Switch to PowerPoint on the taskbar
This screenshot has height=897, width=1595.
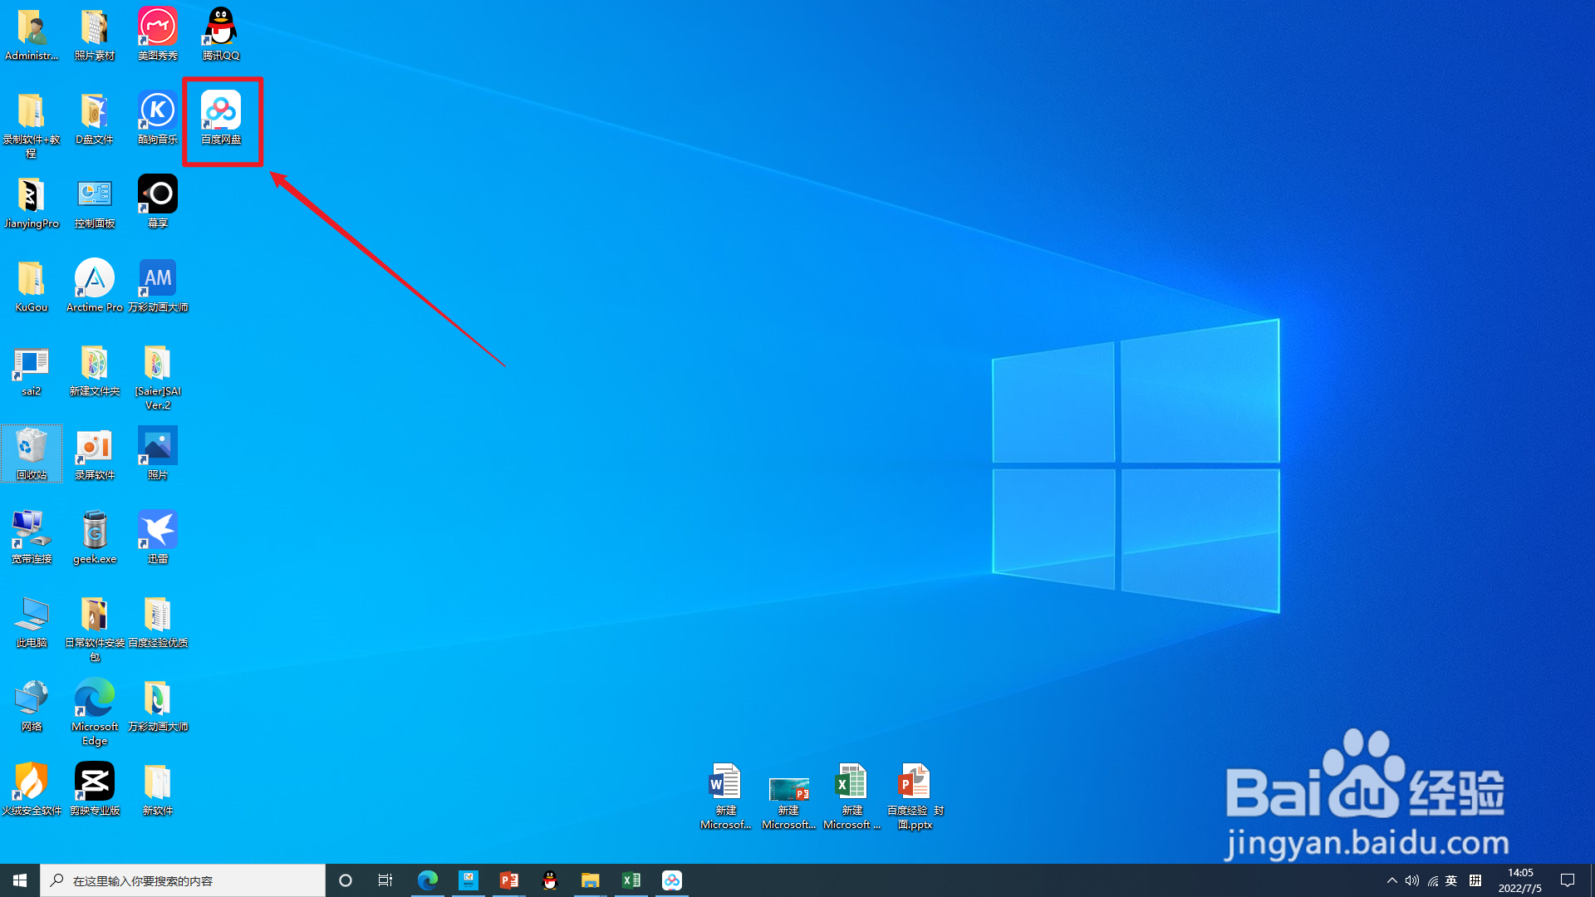pyautogui.click(x=509, y=880)
